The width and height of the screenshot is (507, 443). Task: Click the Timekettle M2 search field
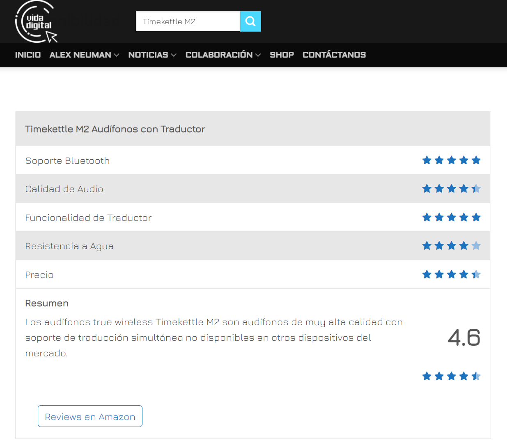point(188,21)
